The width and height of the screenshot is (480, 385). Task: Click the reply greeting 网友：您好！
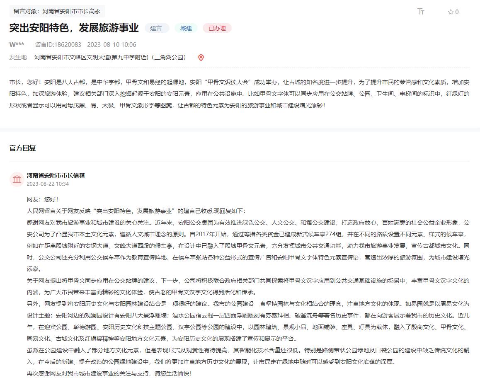coord(43,199)
